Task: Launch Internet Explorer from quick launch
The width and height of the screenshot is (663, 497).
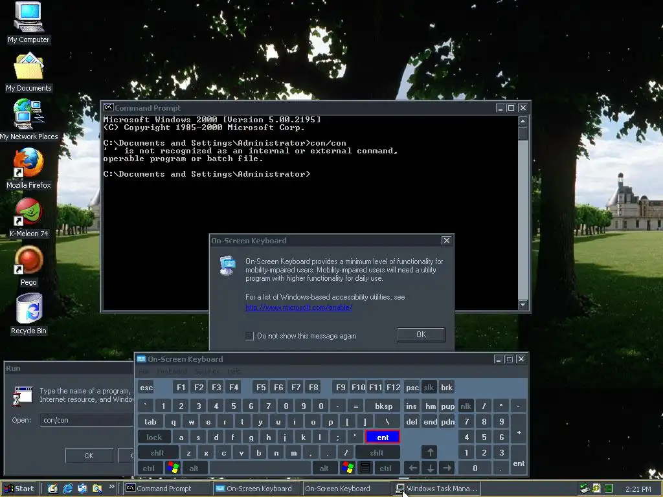Action: pos(67,489)
